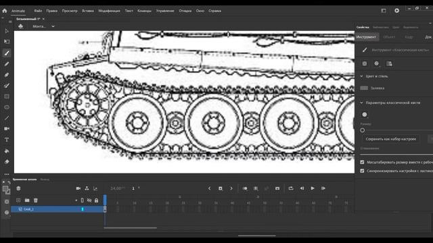Collapse the Color and Style section
Viewport: 433px width, 243px height.
coord(361,76)
